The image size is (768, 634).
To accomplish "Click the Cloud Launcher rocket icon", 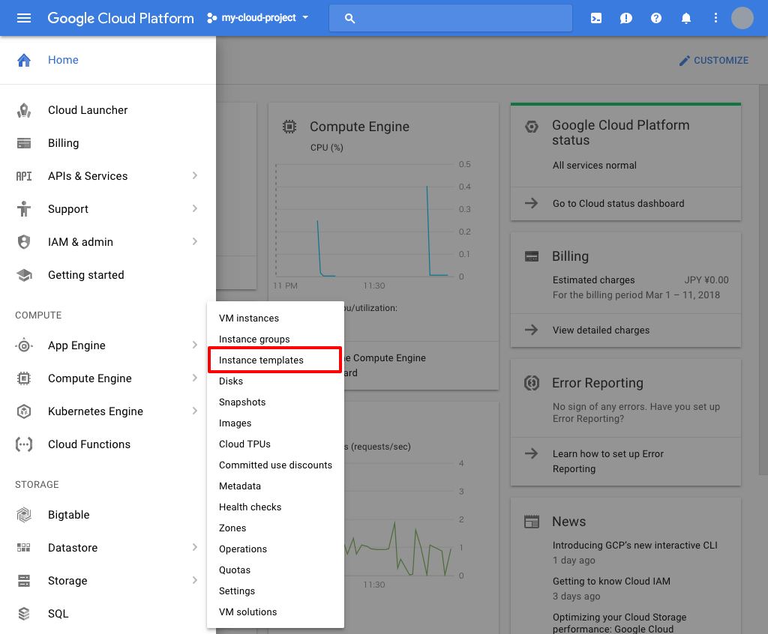I will (x=24, y=111).
